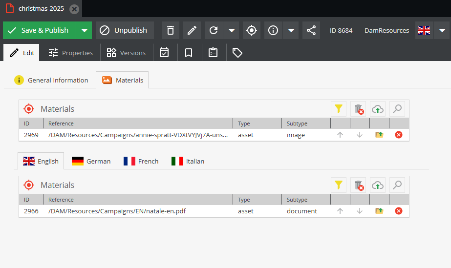Remove the natale-en.pdf row with red X

pos(398,211)
